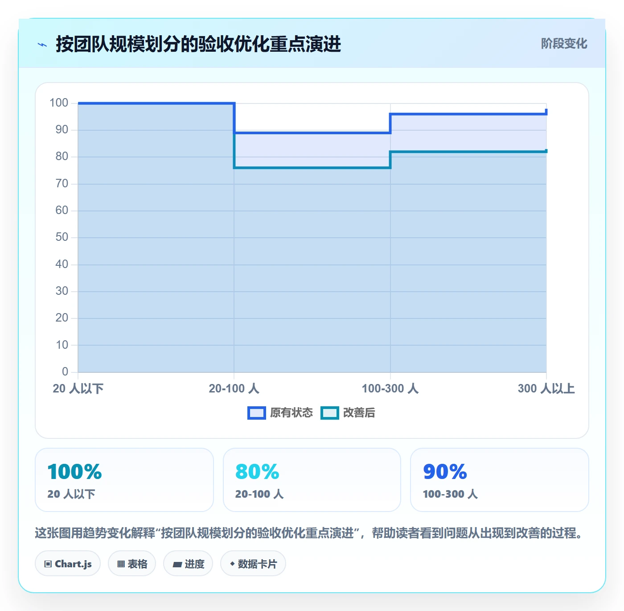Select the 进度 tag chip

pos(188,564)
